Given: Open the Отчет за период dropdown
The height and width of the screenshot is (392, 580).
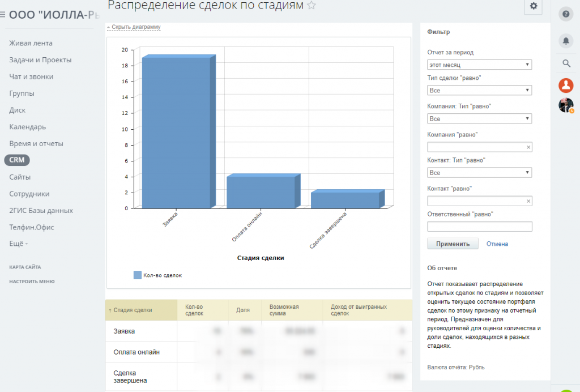Looking at the screenshot, I should [x=479, y=65].
